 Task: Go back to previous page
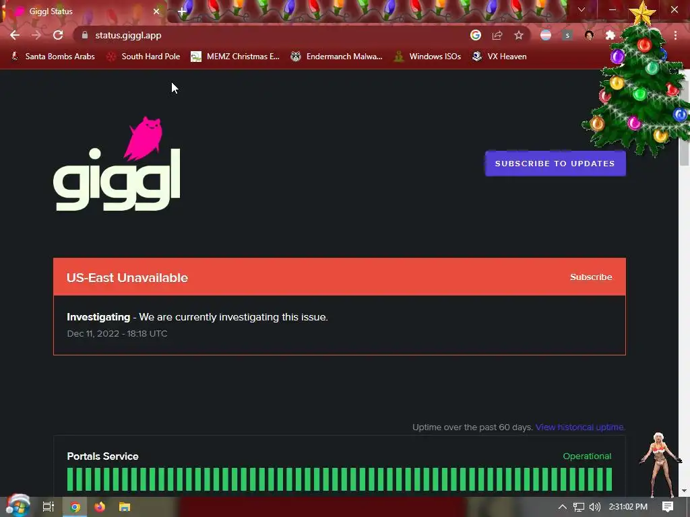coord(15,35)
